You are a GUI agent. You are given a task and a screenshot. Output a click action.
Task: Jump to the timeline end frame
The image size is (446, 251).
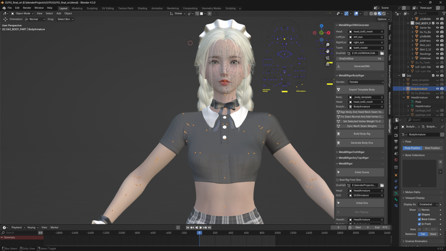click(209, 227)
